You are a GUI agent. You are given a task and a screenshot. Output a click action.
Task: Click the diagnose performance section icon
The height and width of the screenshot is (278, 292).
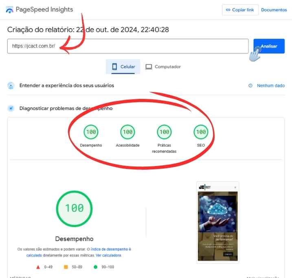(11, 108)
